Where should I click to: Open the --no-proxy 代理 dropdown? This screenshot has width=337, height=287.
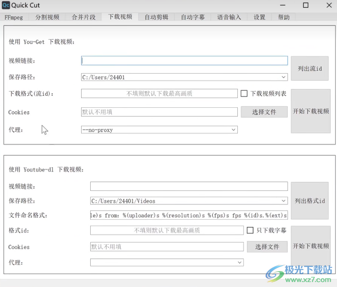point(159,130)
